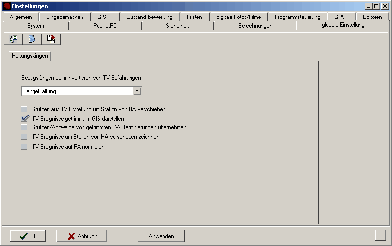392x246 pixels.
Task: Go to the Berechnungen tab
Action: pos(255,26)
